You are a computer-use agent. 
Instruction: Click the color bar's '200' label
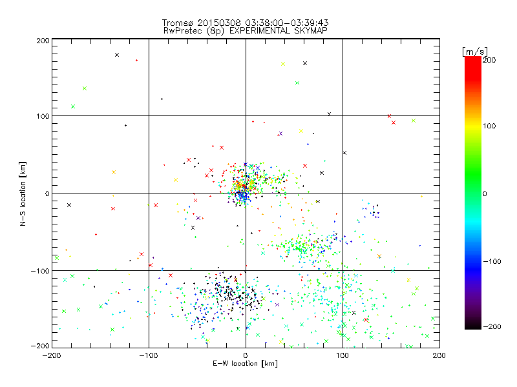click(x=489, y=60)
